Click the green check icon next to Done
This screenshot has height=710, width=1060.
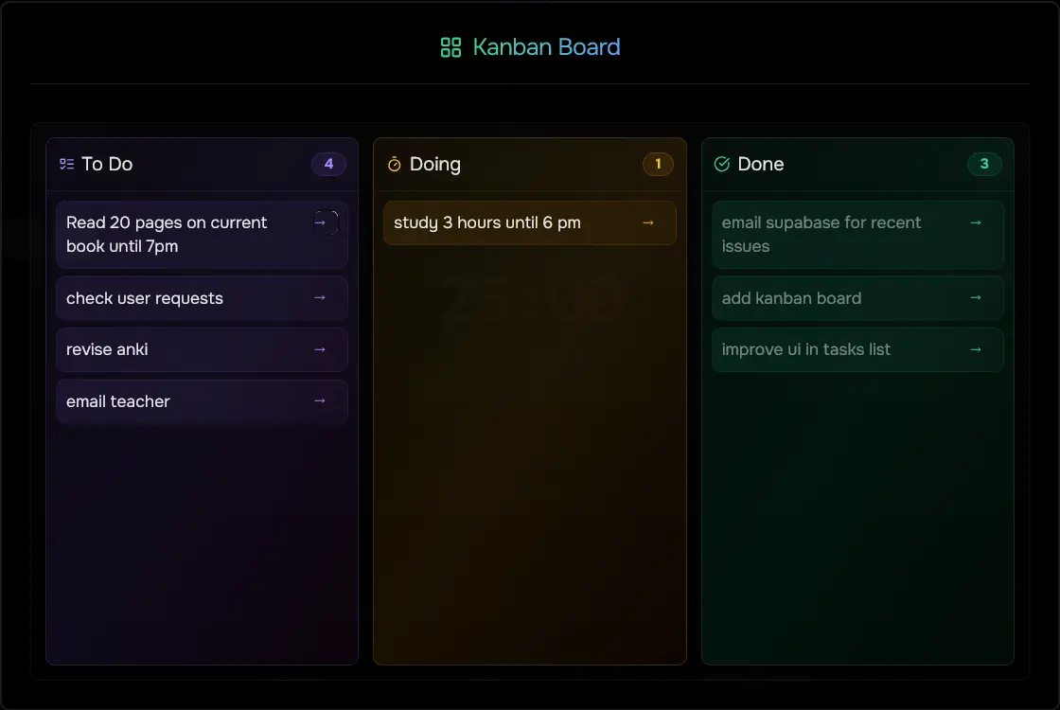pyautogui.click(x=721, y=164)
